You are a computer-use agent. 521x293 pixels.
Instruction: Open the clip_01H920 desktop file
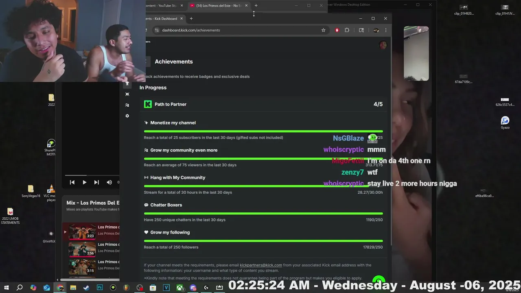click(x=464, y=10)
